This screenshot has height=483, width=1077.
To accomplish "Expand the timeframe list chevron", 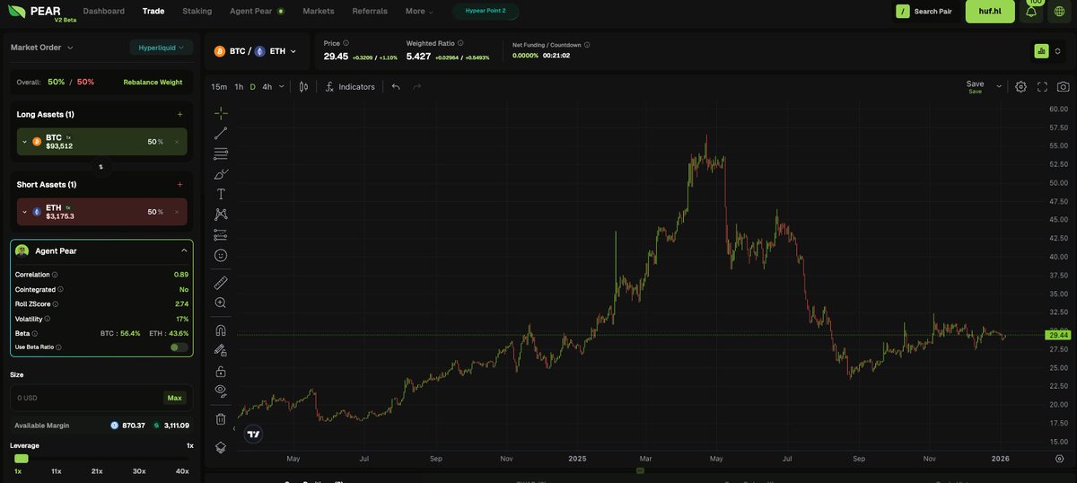I will (x=282, y=87).
